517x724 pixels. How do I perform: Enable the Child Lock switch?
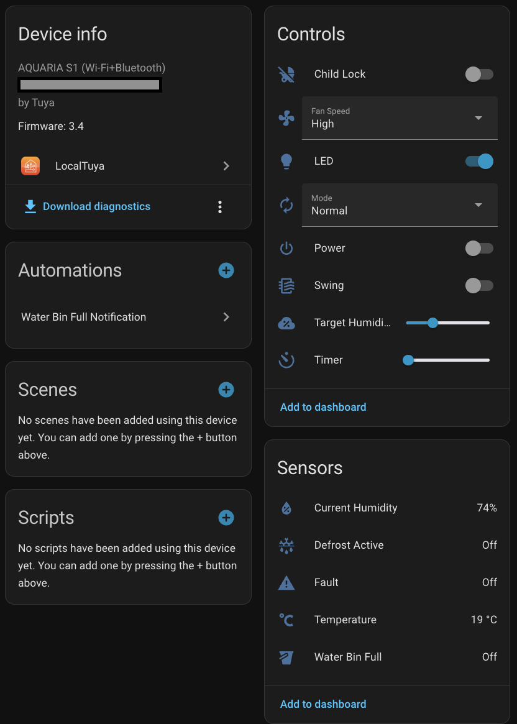[x=479, y=75]
